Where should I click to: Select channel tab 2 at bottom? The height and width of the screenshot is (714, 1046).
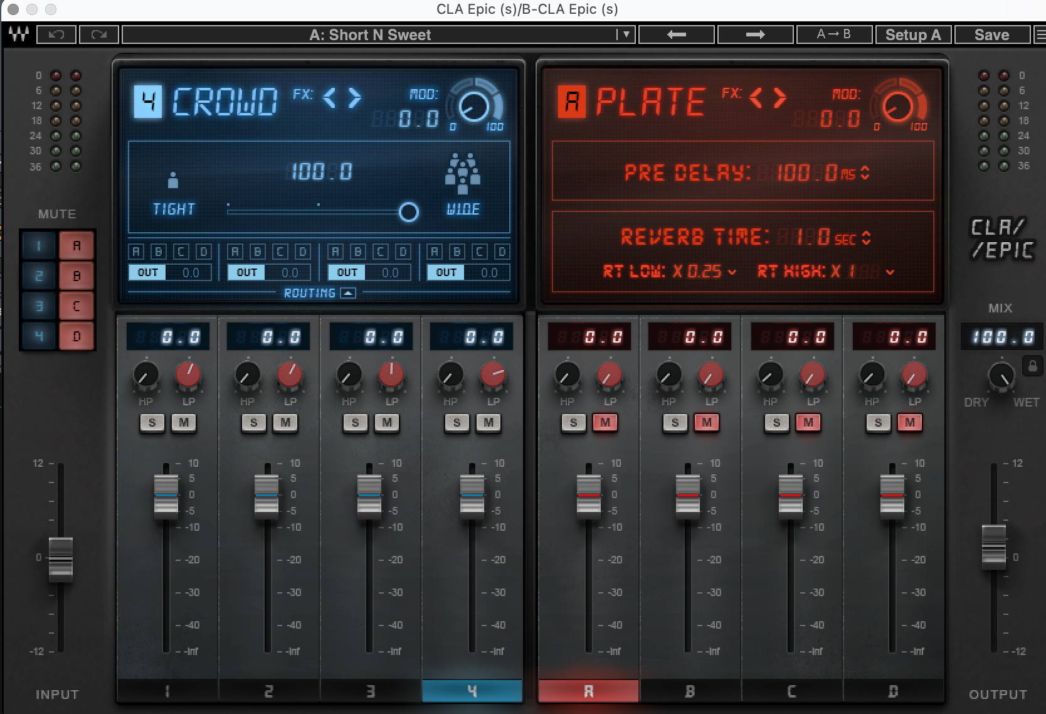click(268, 691)
